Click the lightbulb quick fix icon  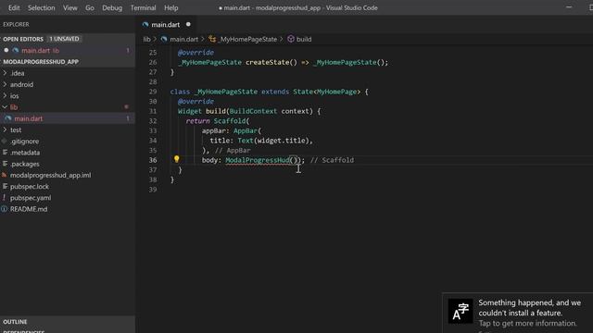tap(177, 159)
